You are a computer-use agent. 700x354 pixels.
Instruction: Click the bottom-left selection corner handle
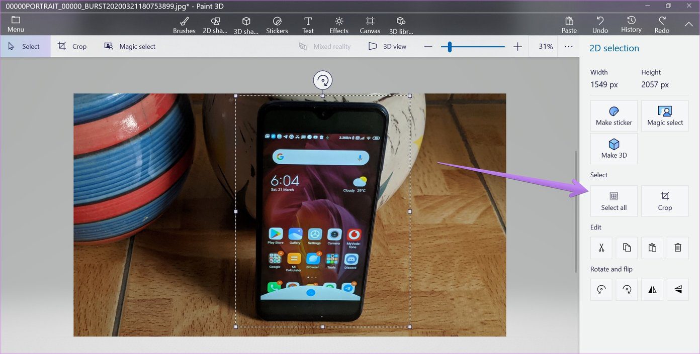tap(236, 327)
